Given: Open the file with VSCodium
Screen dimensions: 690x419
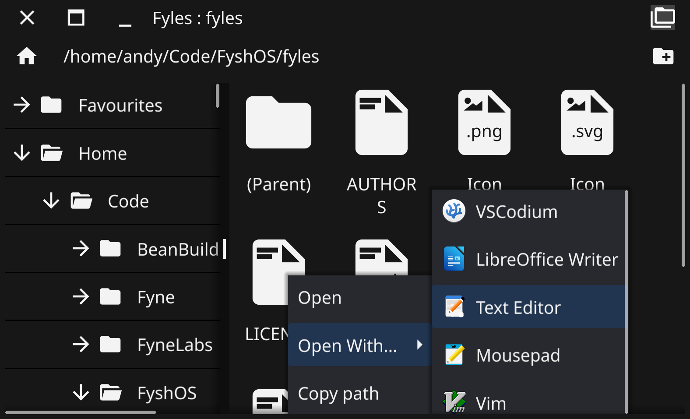Looking at the screenshot, I should [x=529, y=211].
